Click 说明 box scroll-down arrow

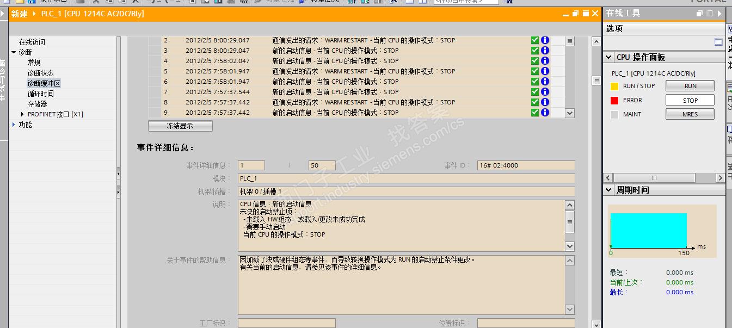(x=570, y=246)
